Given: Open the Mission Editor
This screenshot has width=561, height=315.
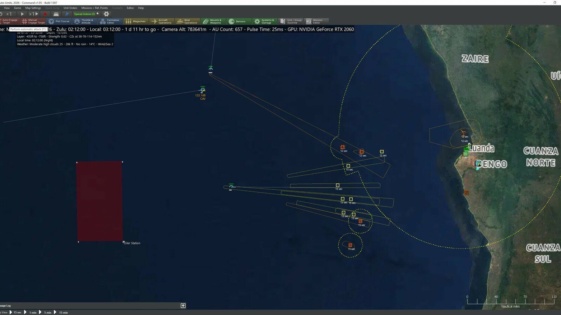Looking at the screenshot, I should 316,21.
